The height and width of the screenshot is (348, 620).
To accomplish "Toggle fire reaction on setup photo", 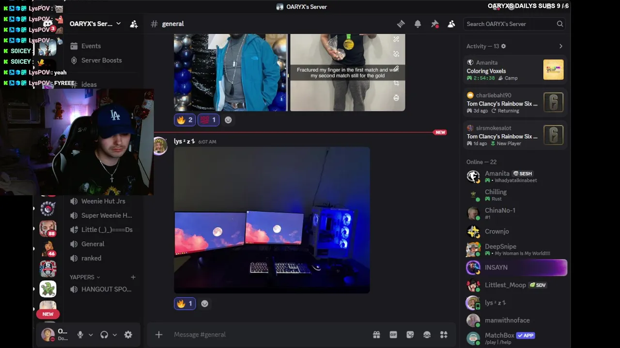I will 185,304.
